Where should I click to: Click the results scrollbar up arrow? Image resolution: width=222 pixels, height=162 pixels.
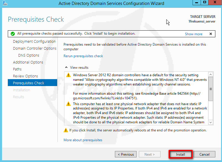211,75
